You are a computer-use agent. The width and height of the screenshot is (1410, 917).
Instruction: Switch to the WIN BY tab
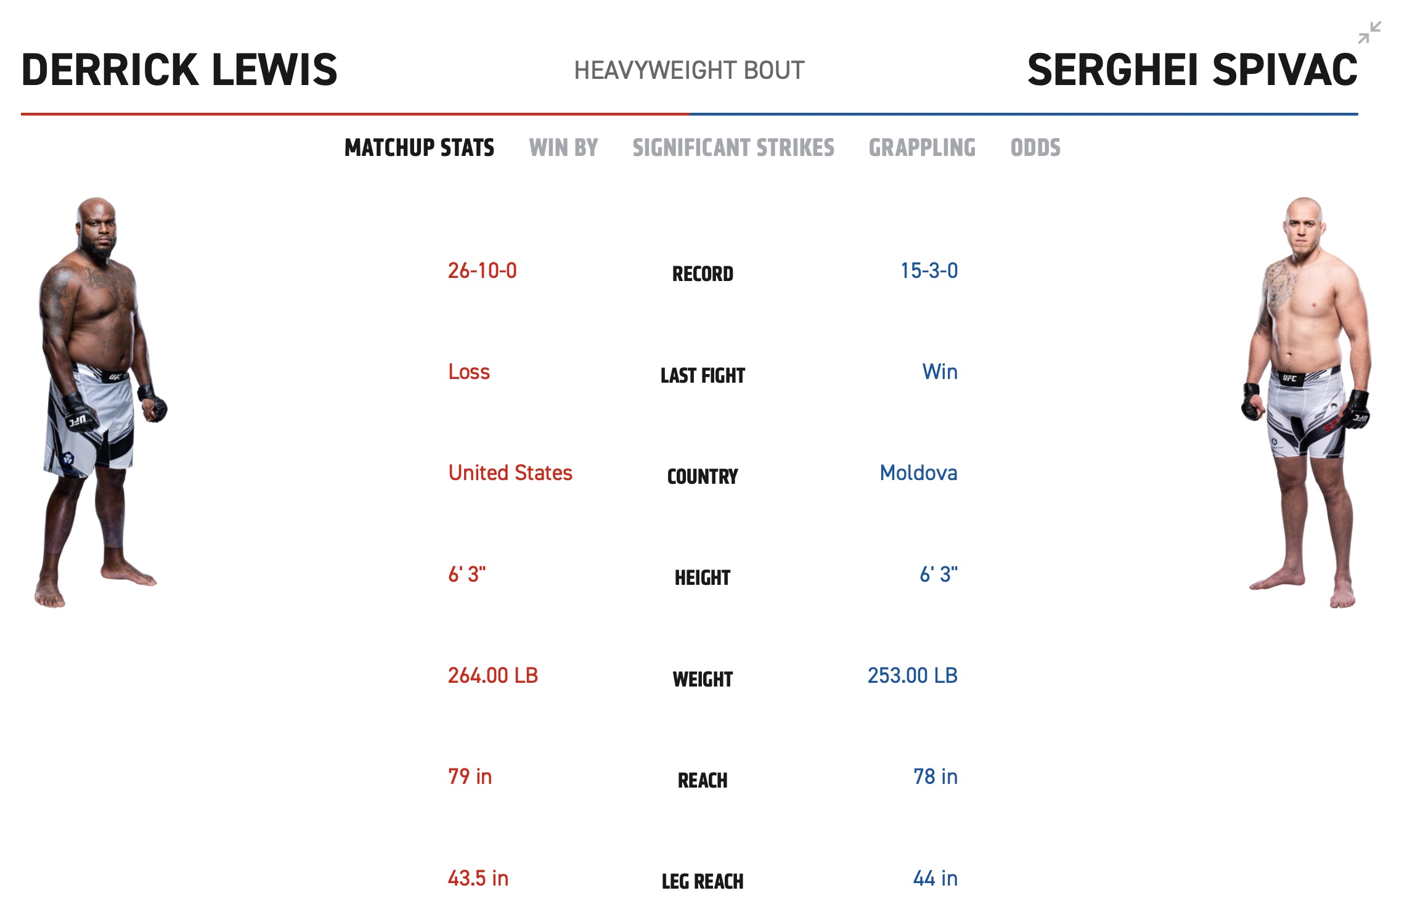tap(563, 147)
